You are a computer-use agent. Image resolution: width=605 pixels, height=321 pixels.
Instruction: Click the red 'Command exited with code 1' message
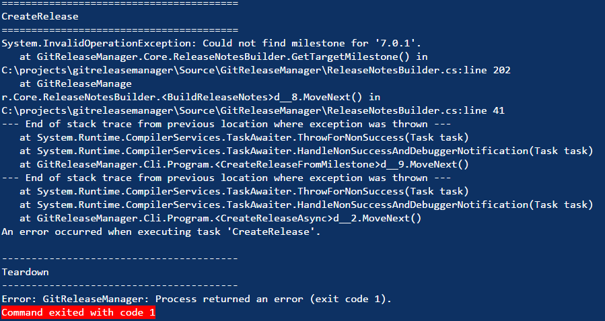click(x=79, y=313)
